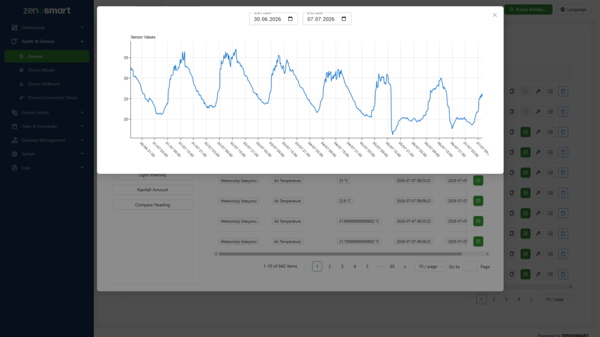
Task: Go to page 4 of the background devices list
Action: [519, 299]
